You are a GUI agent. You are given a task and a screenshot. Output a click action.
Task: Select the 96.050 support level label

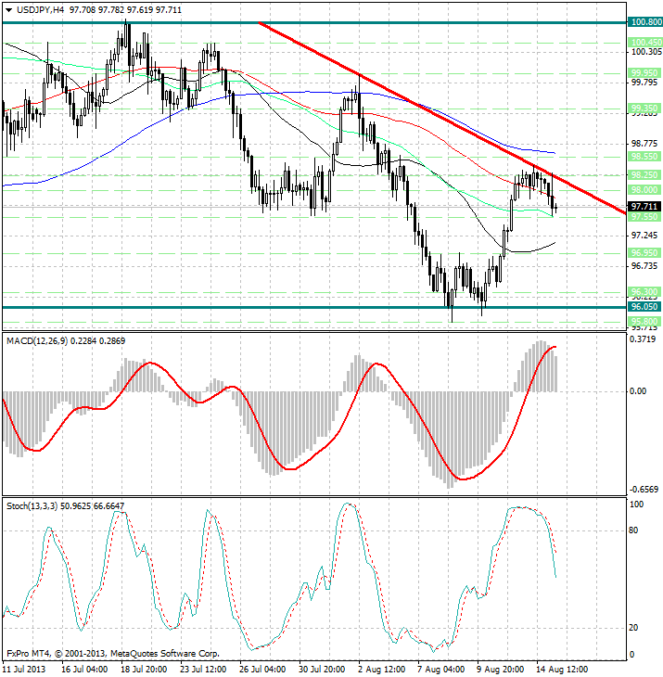pyautogui.click(x=644, y=307)
